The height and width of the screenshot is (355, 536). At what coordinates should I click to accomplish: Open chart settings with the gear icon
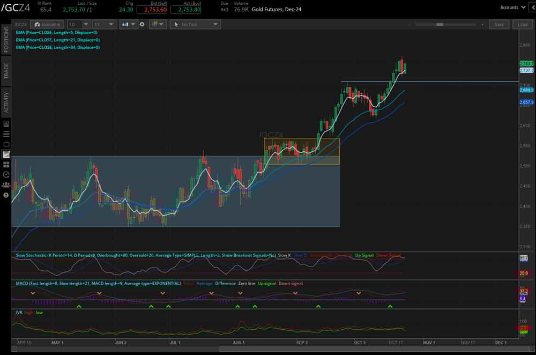[142, 24]
